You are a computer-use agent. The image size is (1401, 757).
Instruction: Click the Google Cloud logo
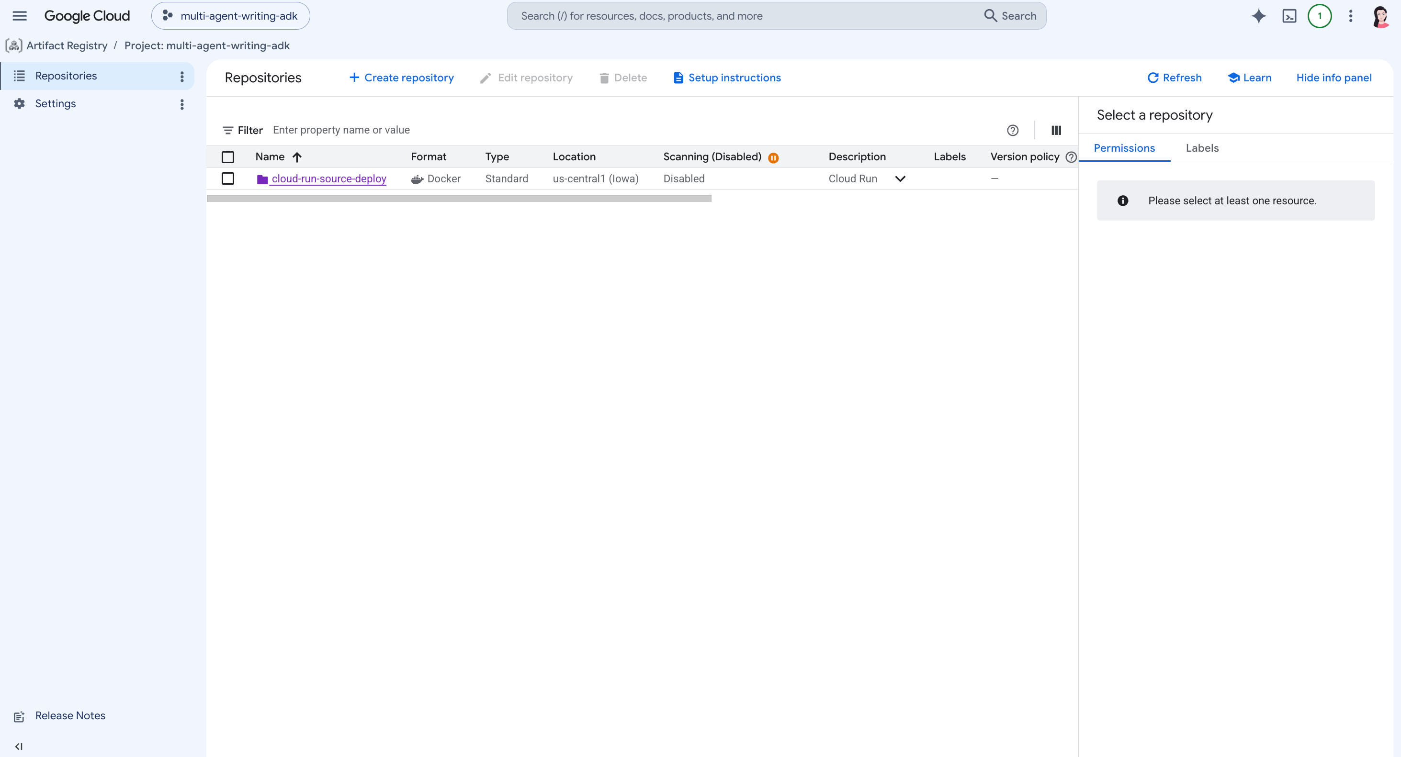[87, 16]
